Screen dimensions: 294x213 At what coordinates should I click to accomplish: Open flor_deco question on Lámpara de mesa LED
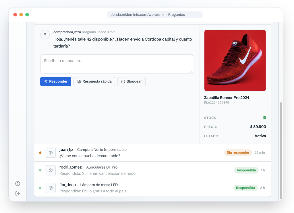click(152, 188)
